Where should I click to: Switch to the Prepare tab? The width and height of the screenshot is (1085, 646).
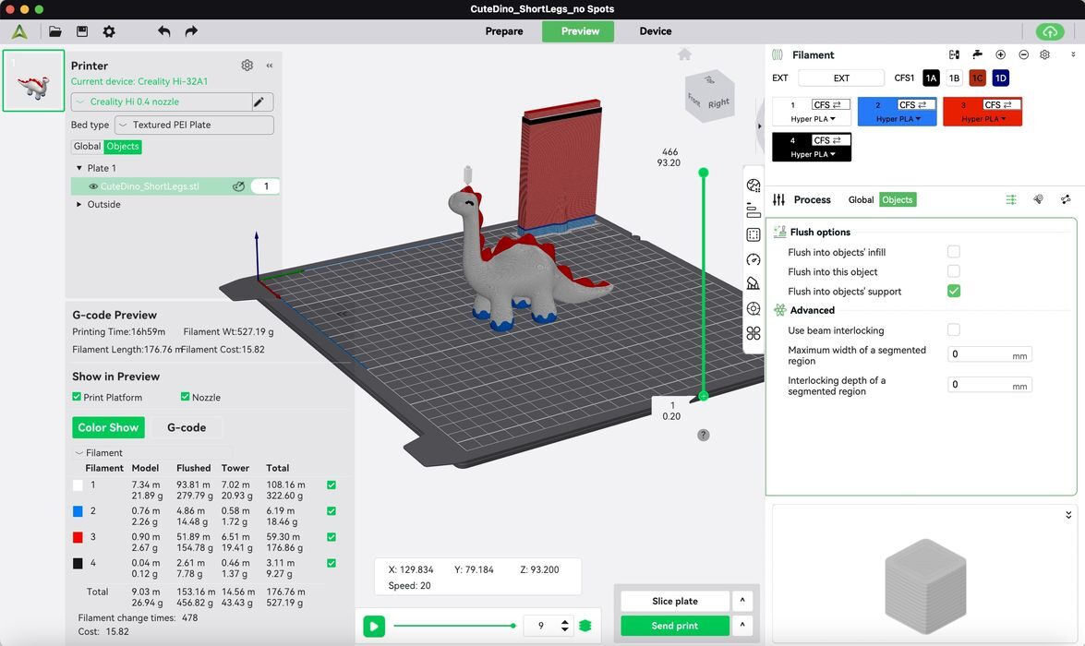pyautogui.click(x=504, y=31)
